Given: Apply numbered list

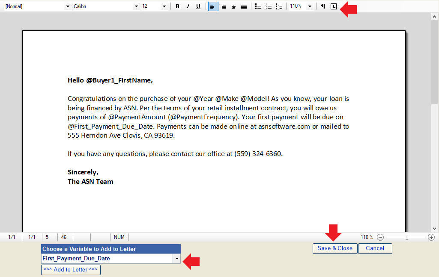Looking at the screenshot, I should [269, 6].
